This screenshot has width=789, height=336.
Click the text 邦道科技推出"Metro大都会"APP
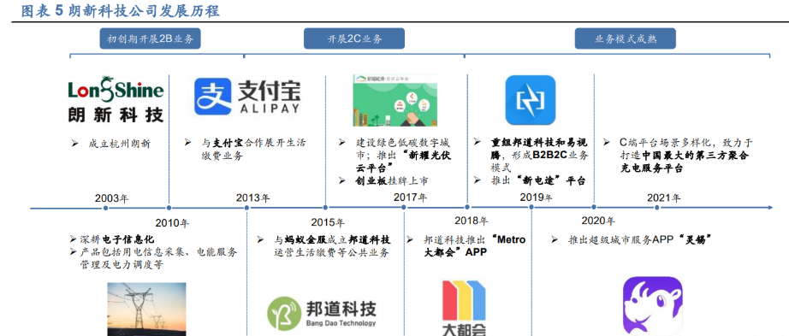(475, 245)
